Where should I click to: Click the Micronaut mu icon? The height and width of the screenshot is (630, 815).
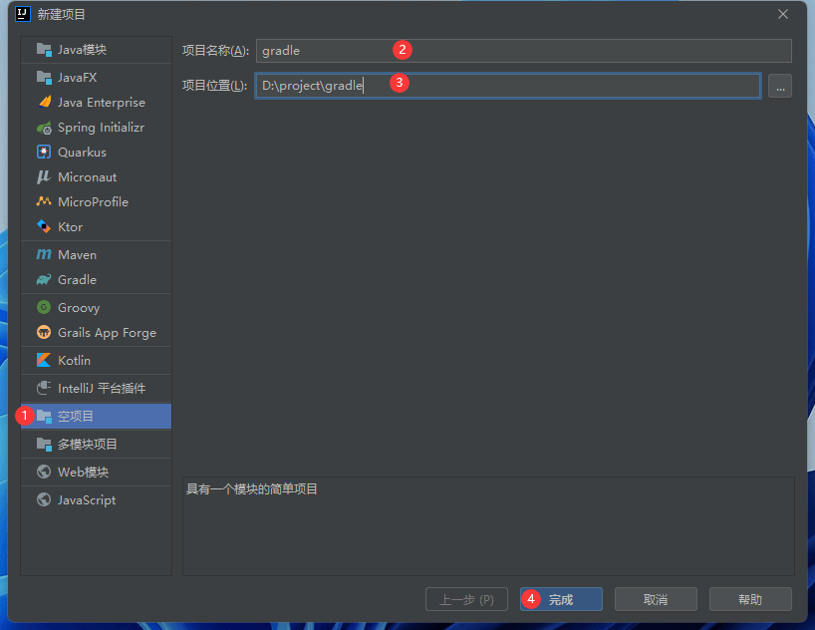[x=44, y=176]
